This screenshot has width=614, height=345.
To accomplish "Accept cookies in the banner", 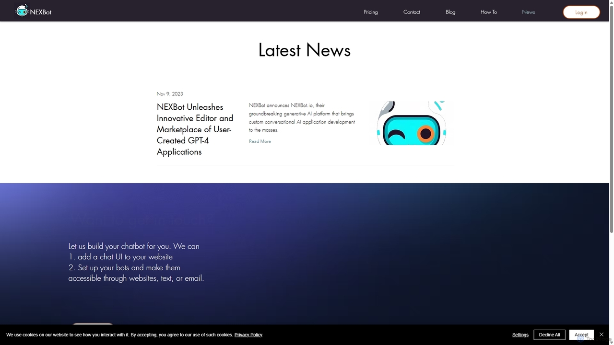I will 581,334.
